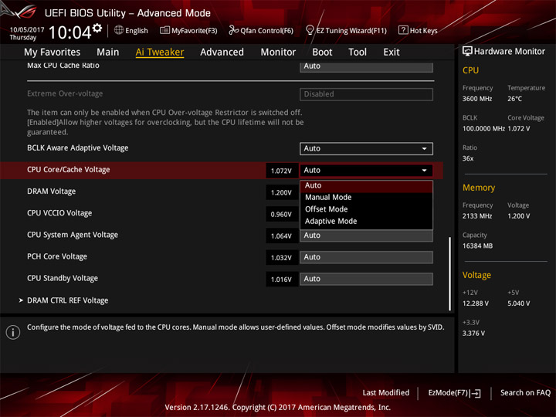Collapse CPU Core/Cache Voltage dropdown
Image resolution: width=556 pixels, height=417 pixels.
(x=366, y=170)
